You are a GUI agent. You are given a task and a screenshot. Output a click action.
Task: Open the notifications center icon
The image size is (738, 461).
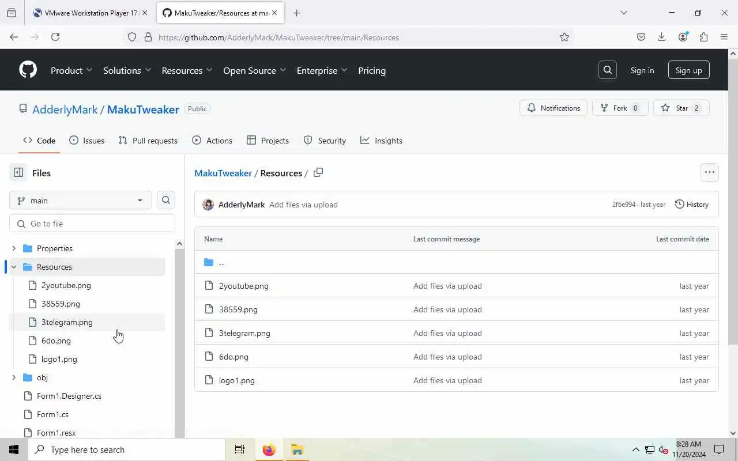[719, 449]
